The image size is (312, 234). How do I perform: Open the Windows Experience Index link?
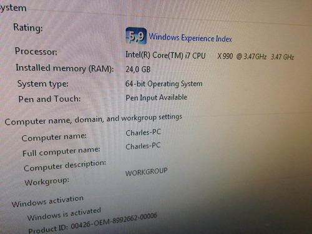click(x=190, y=38)
